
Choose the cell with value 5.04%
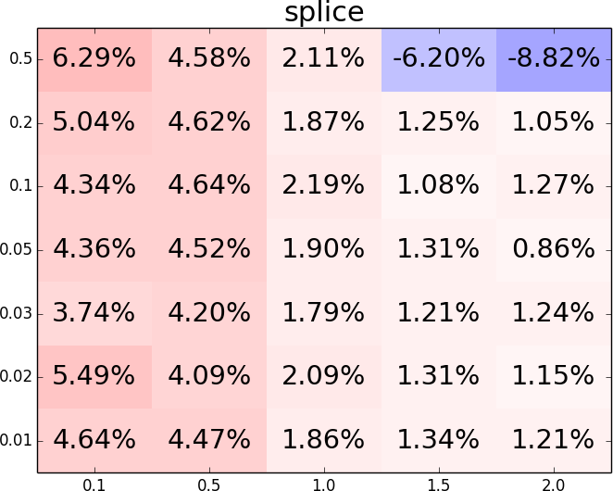pos(94,122)
